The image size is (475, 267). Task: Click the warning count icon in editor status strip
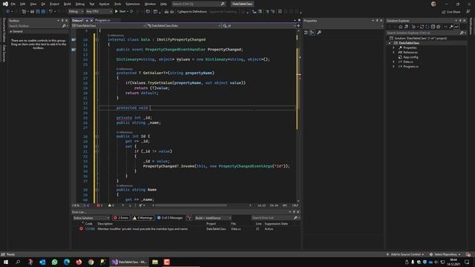(x=110, y=205)
